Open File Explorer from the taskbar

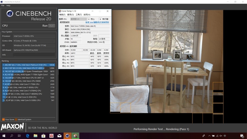[x=36, y=136]
